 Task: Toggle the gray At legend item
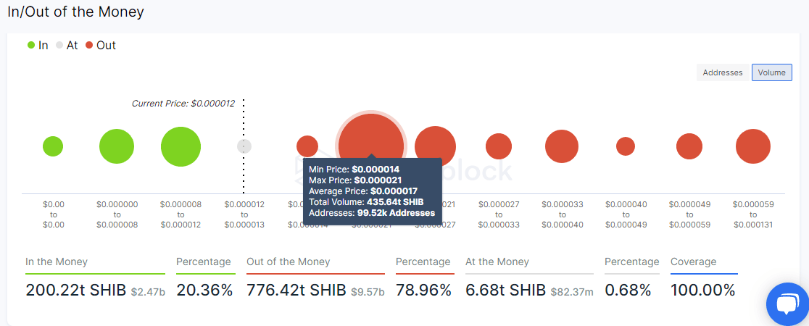(x=67, y=45)
